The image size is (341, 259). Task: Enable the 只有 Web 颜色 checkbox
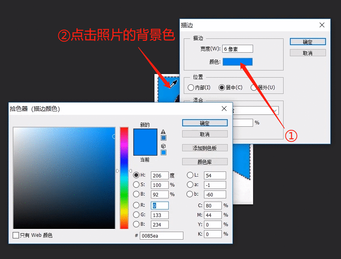click(x=16, y=235)
